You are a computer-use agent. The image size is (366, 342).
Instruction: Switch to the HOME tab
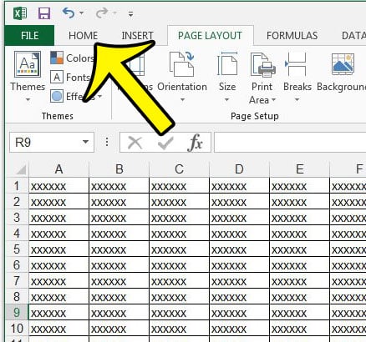83,36
